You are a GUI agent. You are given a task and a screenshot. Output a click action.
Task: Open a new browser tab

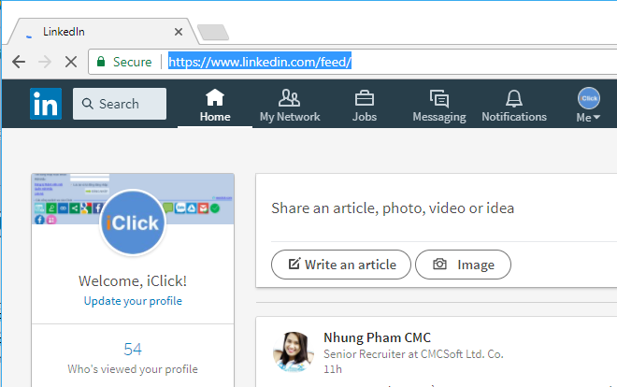point(213,32)
